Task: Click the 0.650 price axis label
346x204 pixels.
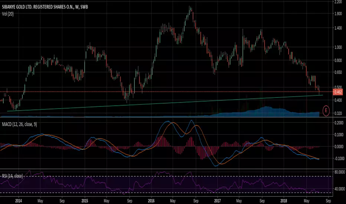Action: 338,72
